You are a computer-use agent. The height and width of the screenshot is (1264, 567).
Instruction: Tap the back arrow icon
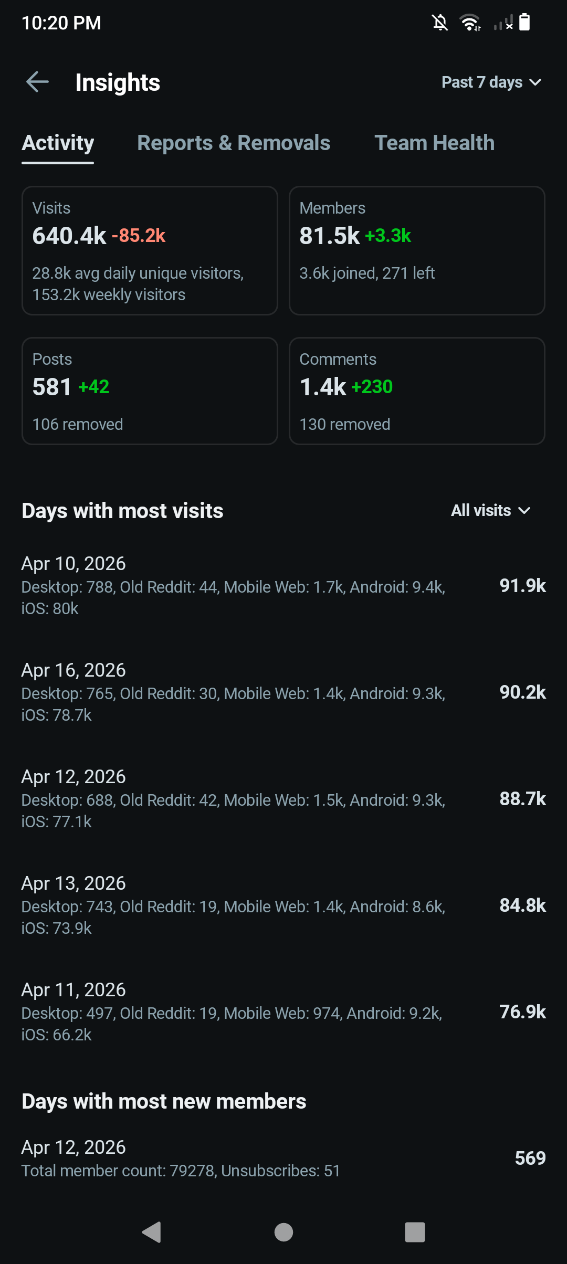pos(37,82)
